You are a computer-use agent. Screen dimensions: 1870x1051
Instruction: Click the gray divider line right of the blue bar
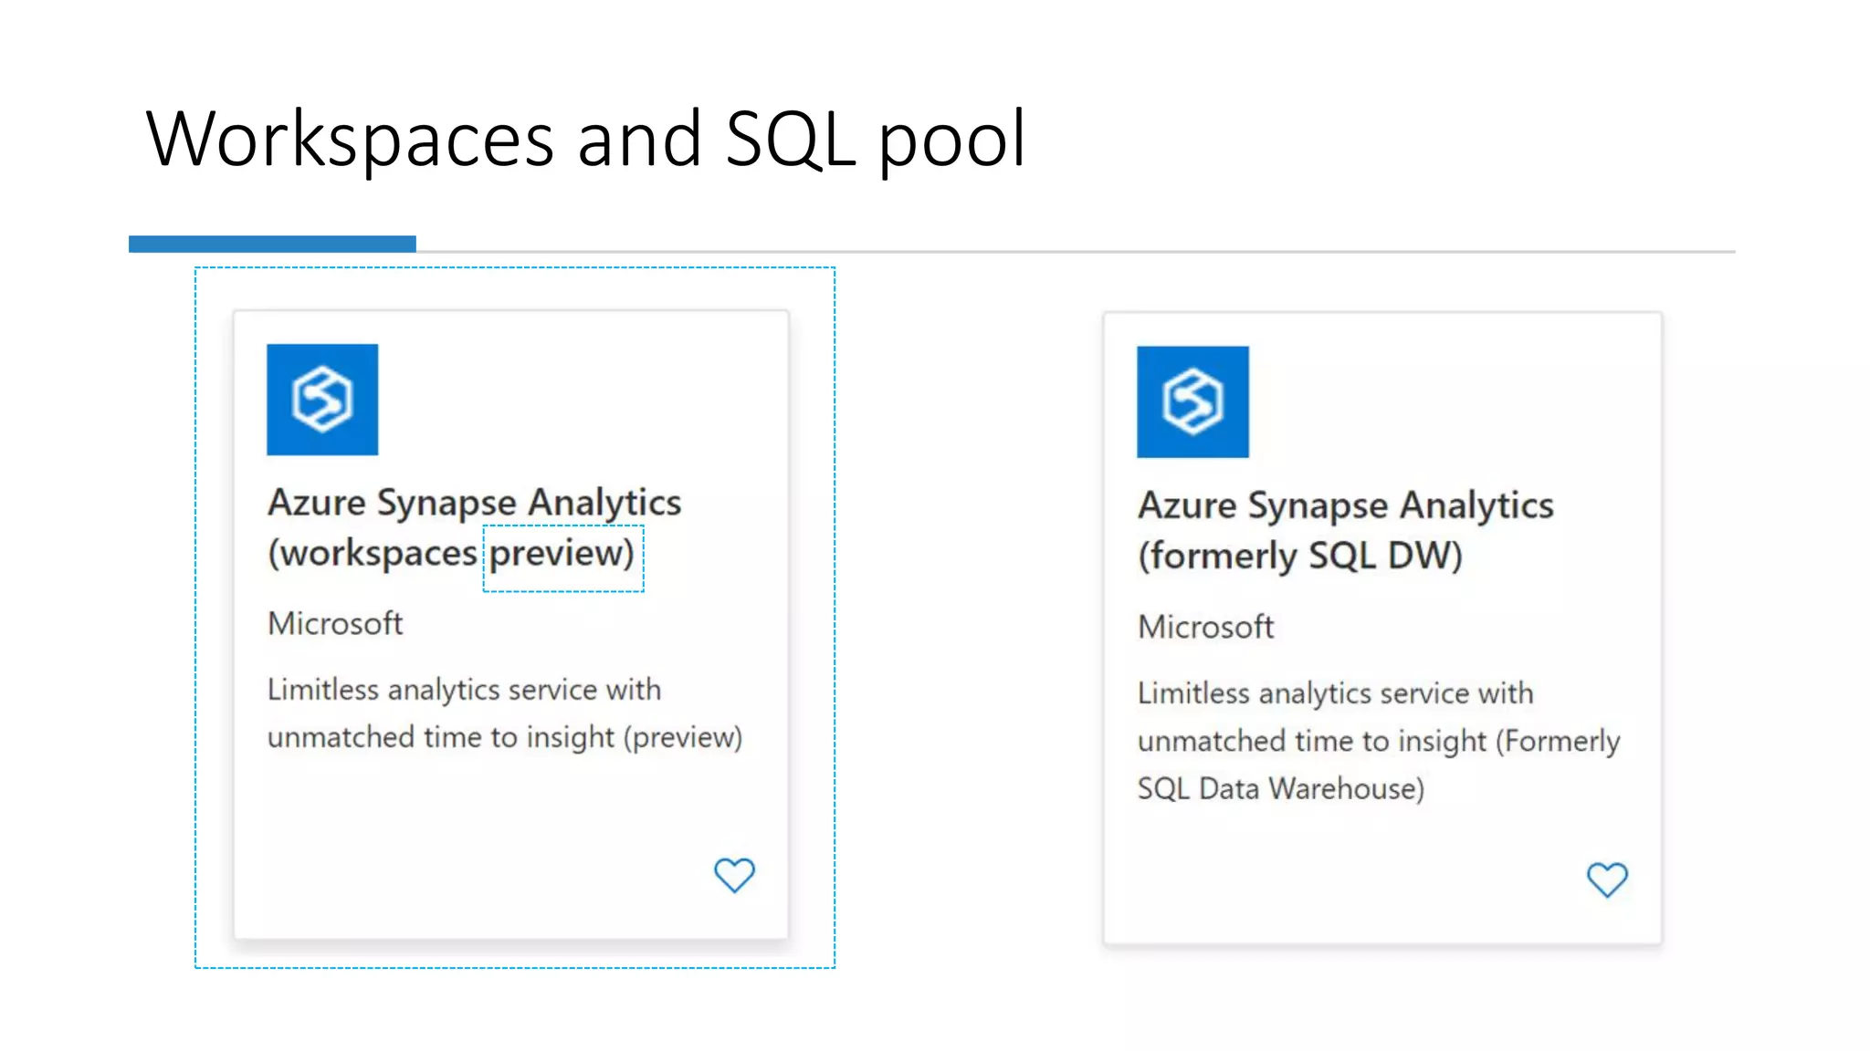pos(1074,251)
